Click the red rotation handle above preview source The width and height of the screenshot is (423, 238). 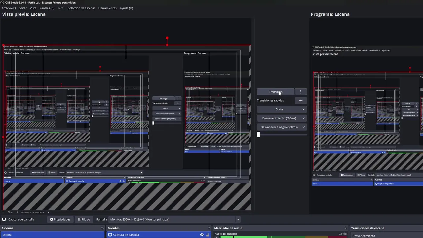[x=167, y=39]
